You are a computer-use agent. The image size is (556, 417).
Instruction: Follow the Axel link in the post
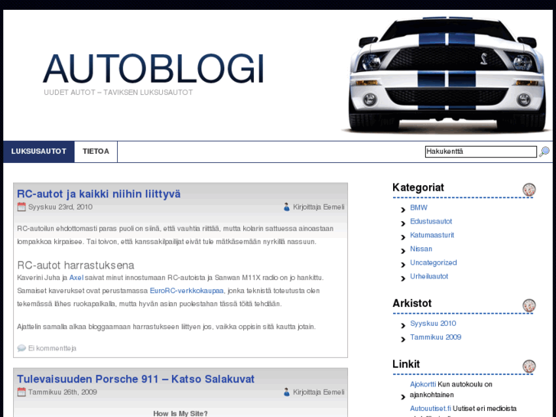tap(76, 278)
